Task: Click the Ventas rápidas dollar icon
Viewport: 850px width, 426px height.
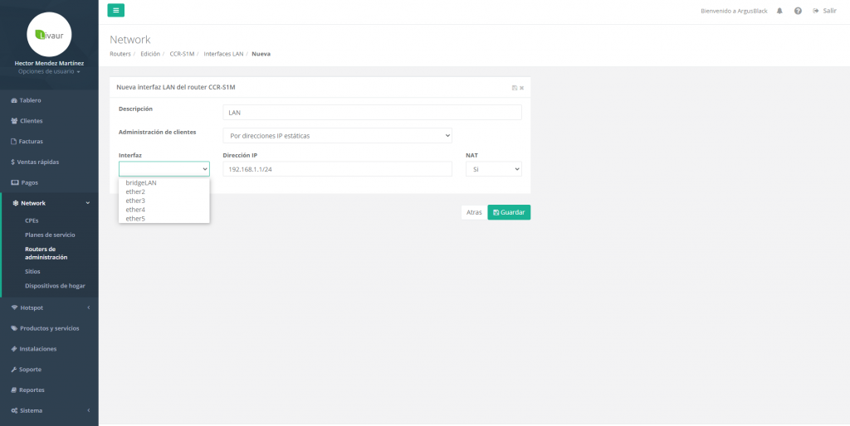Action: [13, 162]
